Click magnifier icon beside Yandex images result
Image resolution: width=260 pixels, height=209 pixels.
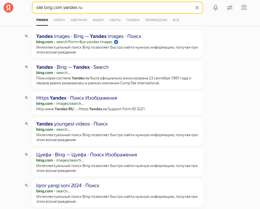(x=26, y=36)
